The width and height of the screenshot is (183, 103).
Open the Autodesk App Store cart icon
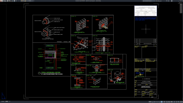click(167, 1)
